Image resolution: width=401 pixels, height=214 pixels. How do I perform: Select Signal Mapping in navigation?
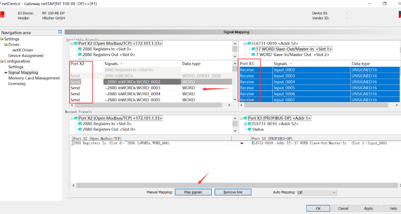(23, 72)
